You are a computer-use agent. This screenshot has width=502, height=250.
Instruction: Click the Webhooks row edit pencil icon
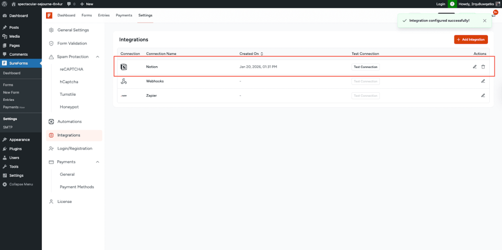(483, 81)
